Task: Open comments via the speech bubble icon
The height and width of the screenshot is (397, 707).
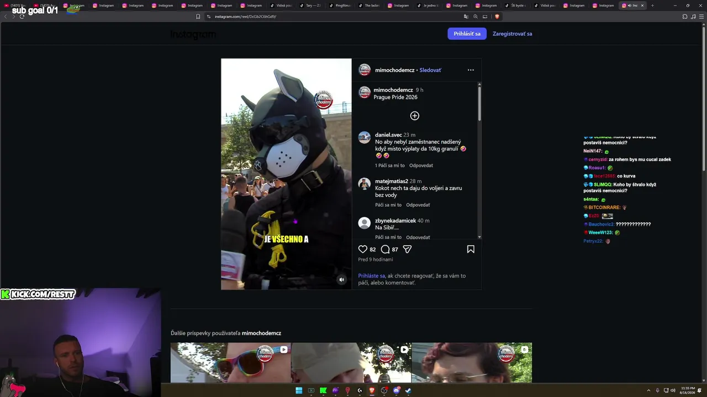Action: (x=386, y=249)
